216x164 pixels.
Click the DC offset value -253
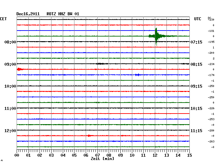211,119
